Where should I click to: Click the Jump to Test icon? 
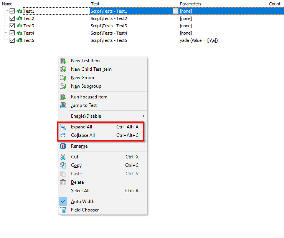63,105
